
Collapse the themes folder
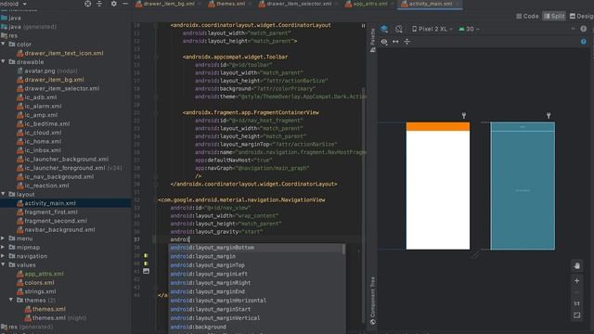point(11,301)
